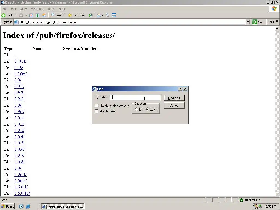Screen dimensions: 280x210
Task: Click Cancel in the Find dialog
Action: click(x=174, y=106)
